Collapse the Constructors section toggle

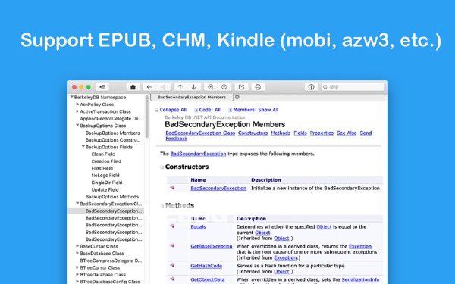[162, 167]
